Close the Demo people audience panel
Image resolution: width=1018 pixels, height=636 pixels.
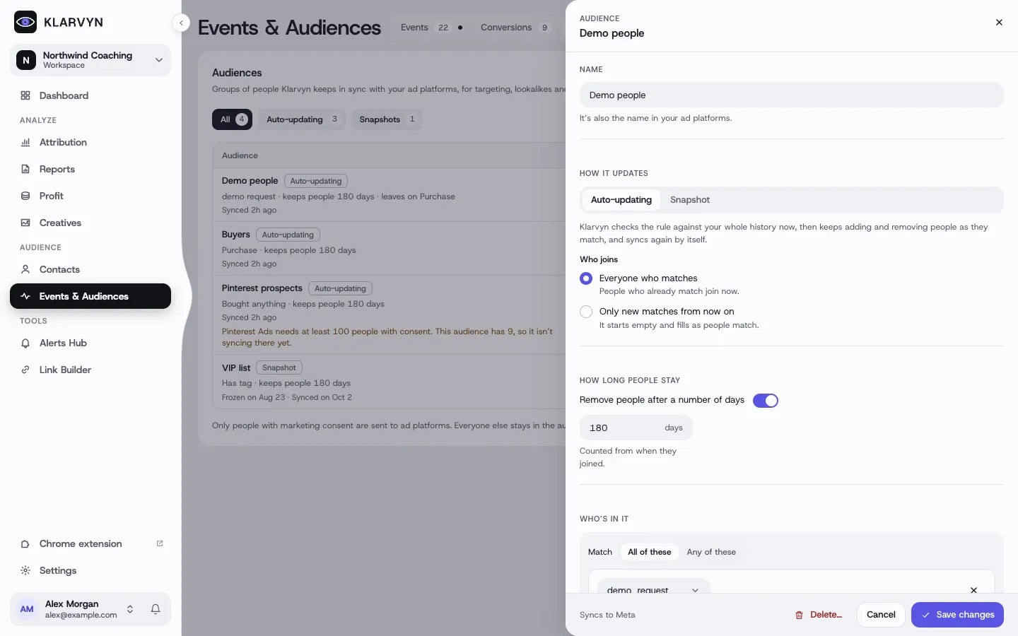tap(999, 23)
